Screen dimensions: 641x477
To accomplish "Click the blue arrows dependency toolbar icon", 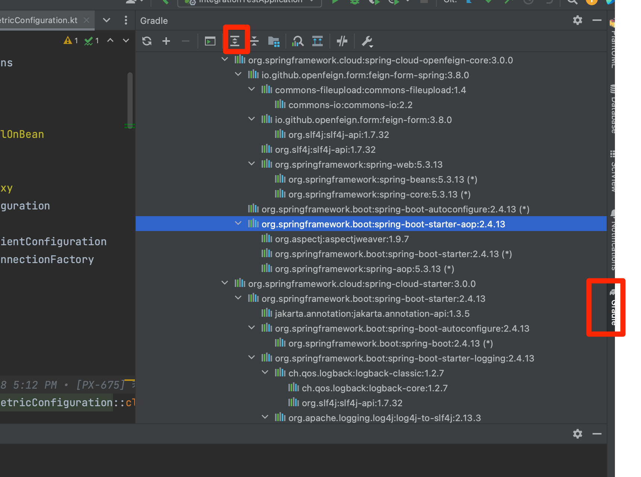I will 318,41.
